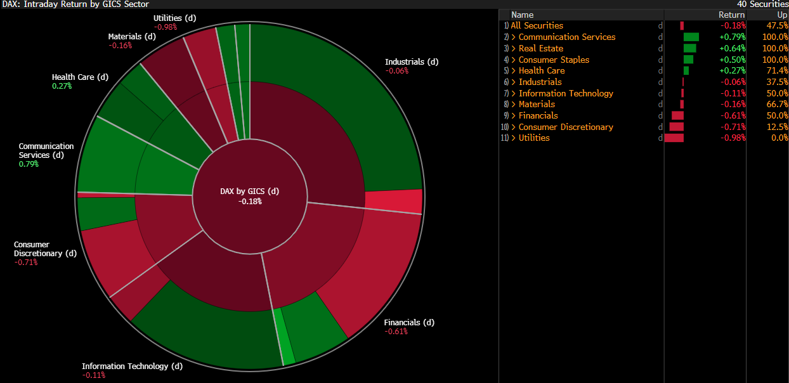
Task: Click the -0.71% return in Consumer Discretionary row
Action: (733, 127)
